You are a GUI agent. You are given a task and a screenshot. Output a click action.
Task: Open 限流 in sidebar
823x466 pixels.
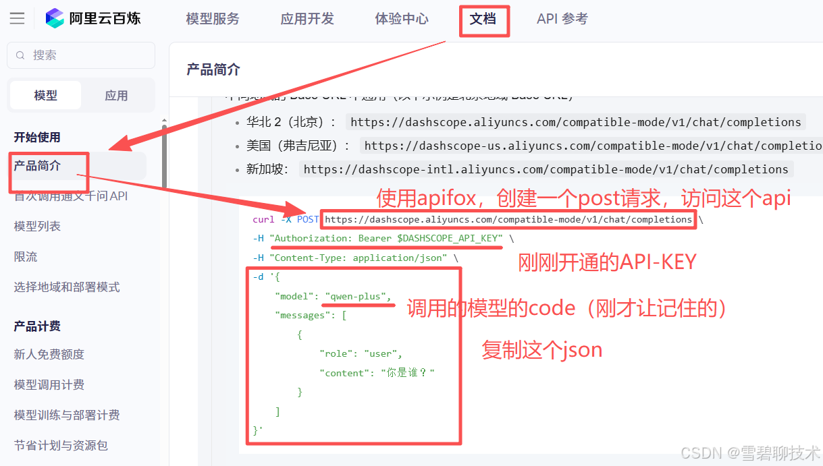[x=26, y=257]
